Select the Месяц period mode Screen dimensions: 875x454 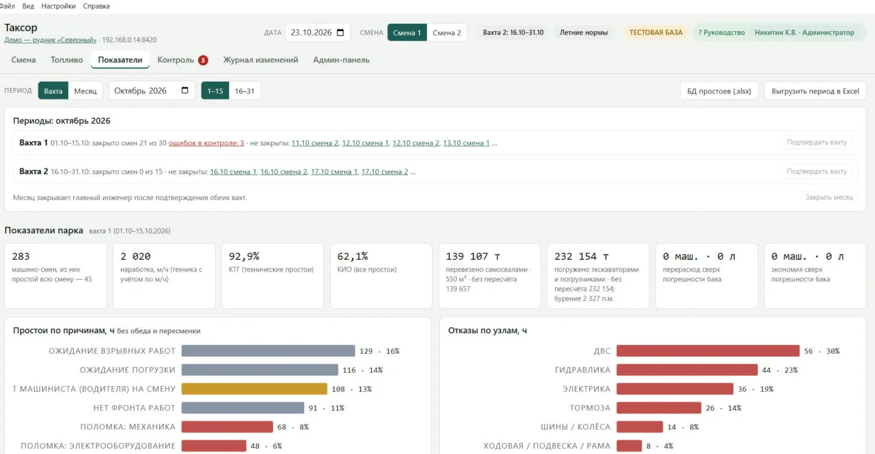click(86, 91)
